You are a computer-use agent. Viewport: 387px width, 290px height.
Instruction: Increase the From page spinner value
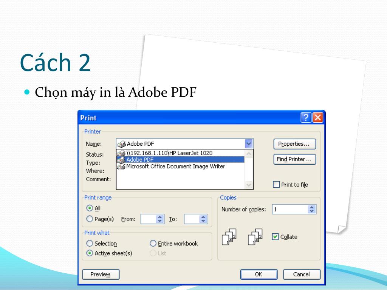point(160,217)
